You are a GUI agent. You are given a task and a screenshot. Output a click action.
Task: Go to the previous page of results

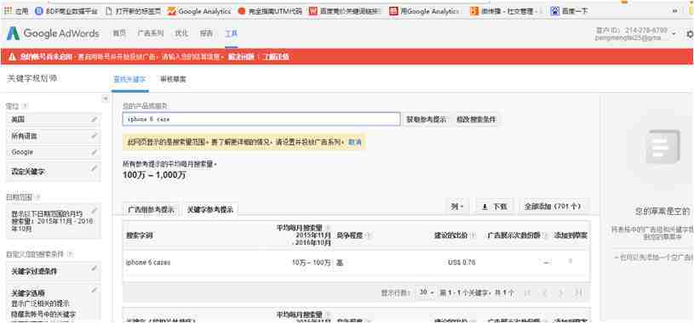pyautogui.click(x=545, y=292)
